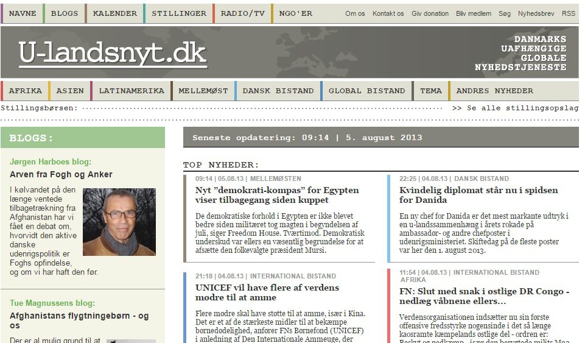Click INTERNATIONAL BISTAND label on UNICEF article

click(x=293, y=276)
